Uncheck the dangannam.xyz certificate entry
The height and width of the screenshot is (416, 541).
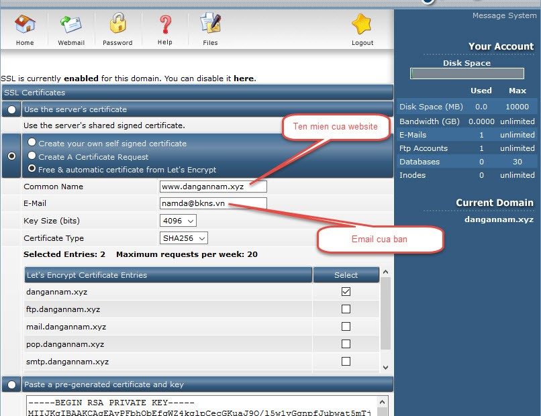click(346, 291)
